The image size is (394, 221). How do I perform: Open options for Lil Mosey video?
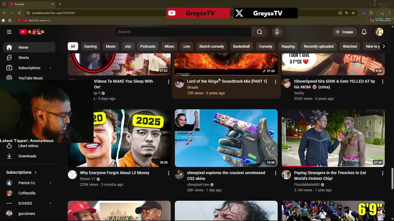168,173
